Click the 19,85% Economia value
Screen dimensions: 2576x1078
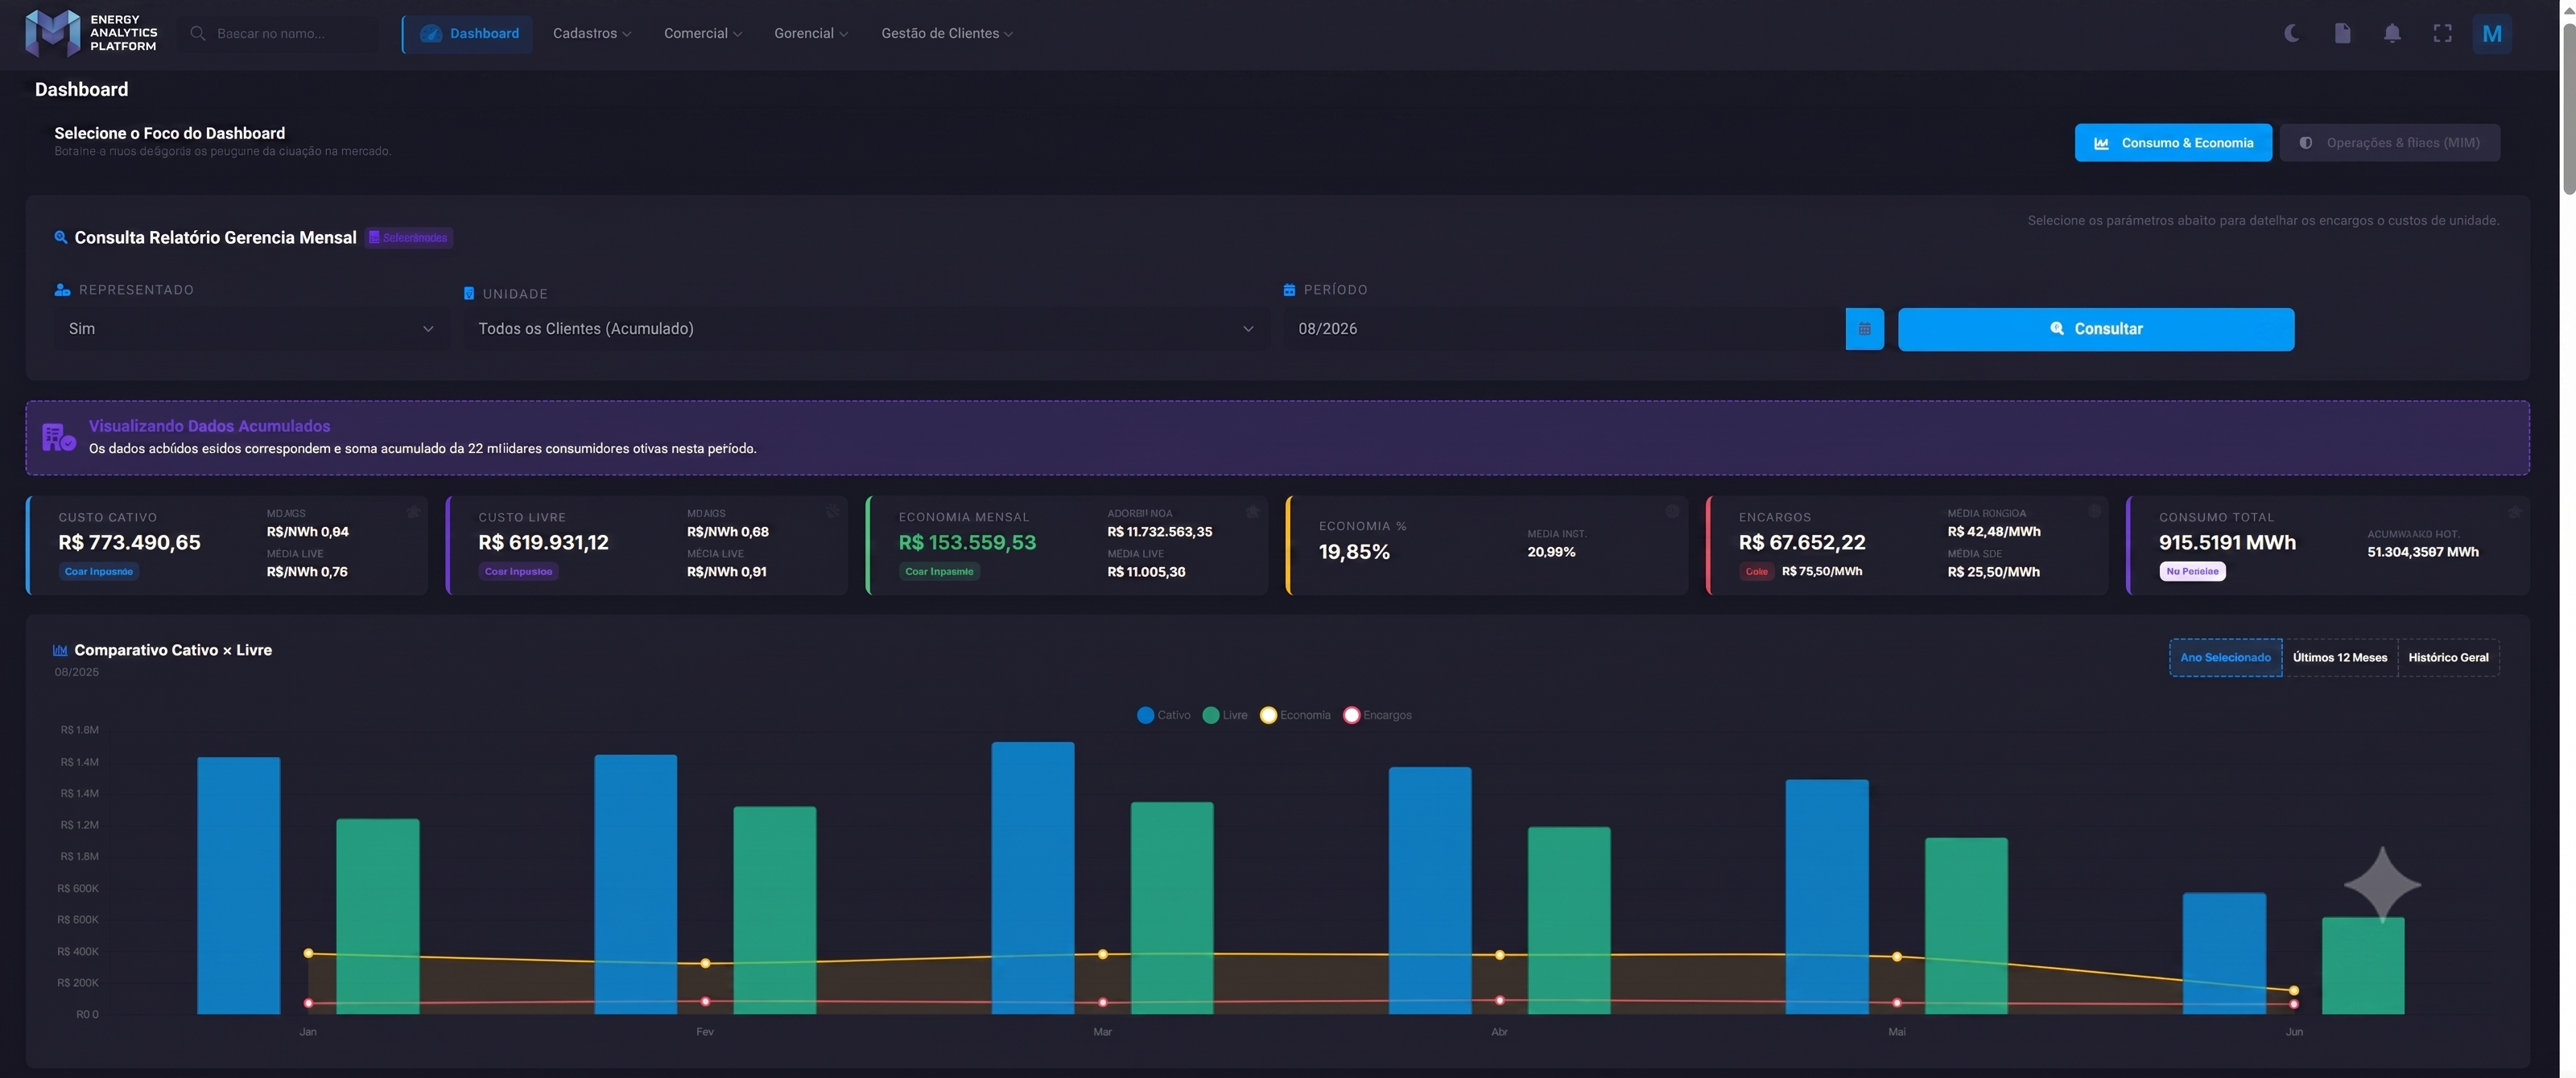point(1354,552)
